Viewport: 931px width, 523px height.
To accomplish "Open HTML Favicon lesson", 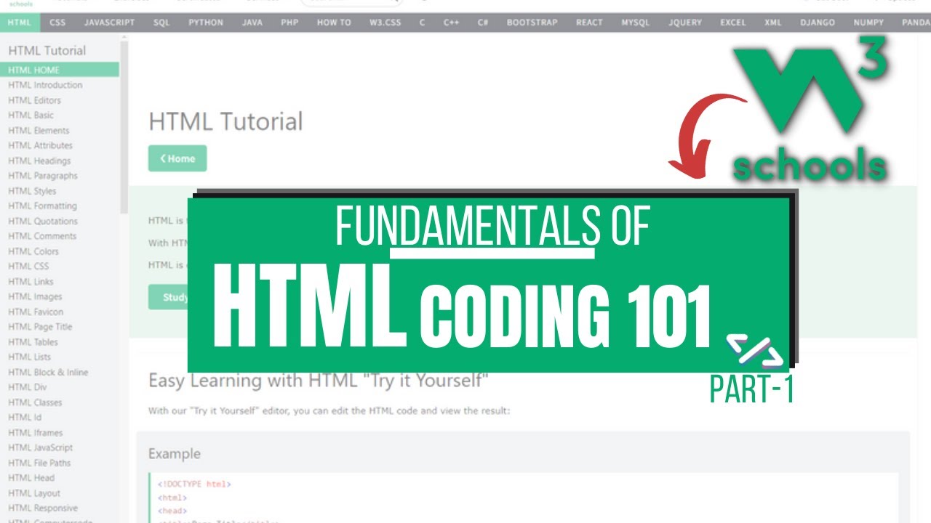I will point(36,312).
